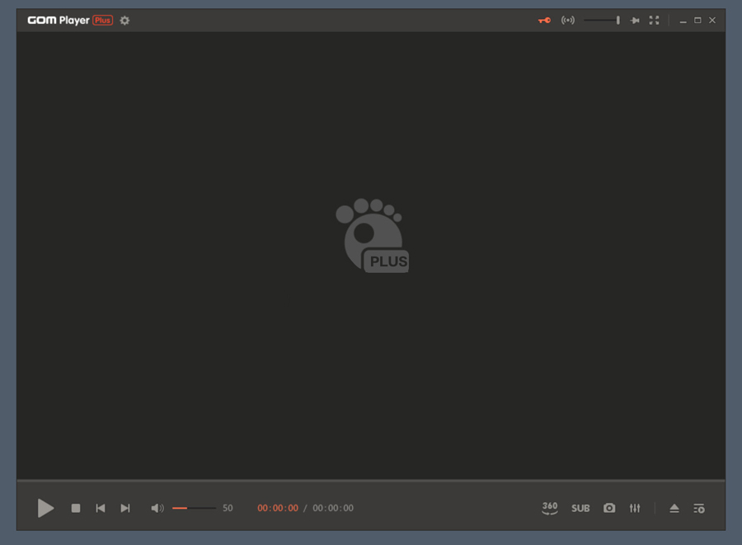
Task: Show the playlist panel
Action: tap(699, 509)
